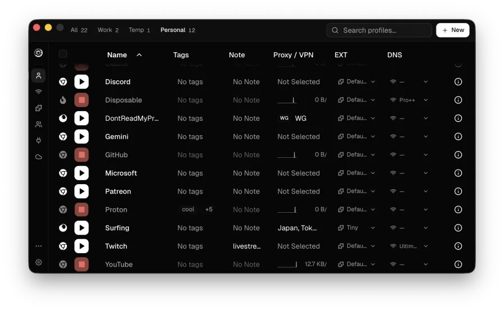Focus the Search profiles field
Screen dimensions: 504x311
(x=379, y=30)
